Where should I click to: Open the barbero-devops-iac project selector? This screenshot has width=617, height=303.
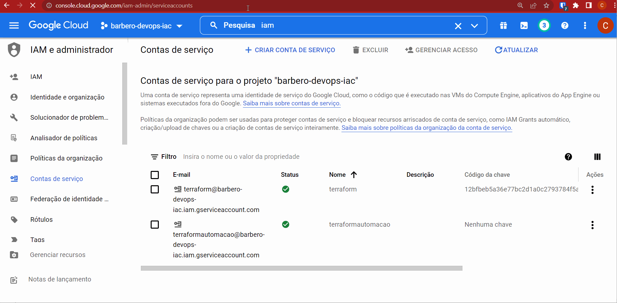(x=142, y=26)
